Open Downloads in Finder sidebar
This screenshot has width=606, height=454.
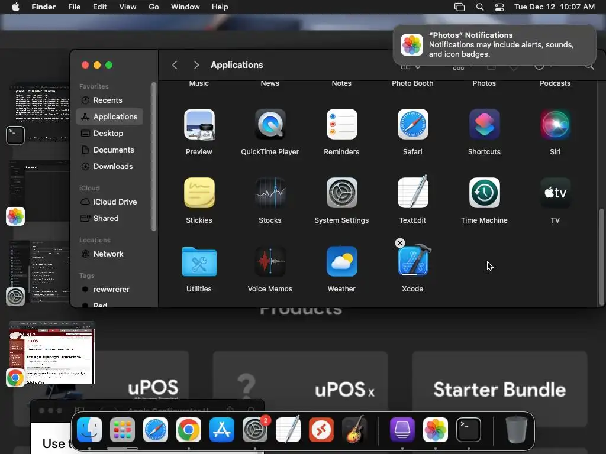coord(109,166)
